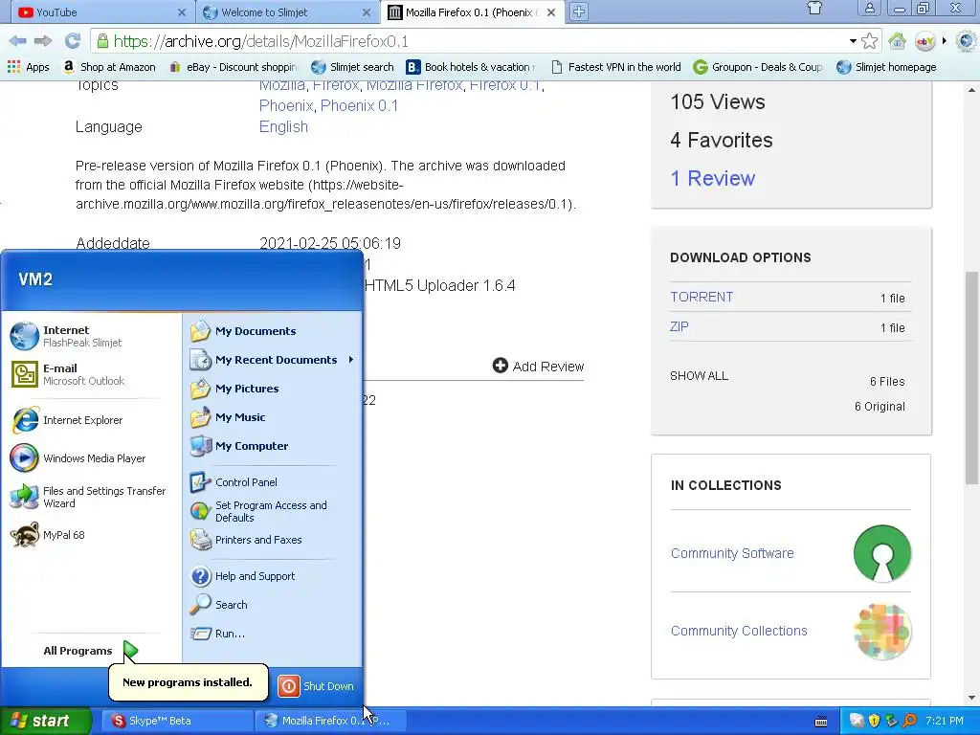Expand My Recent Documents submenu
This screenshot has height=735, width=980.
[x=273, y=360]
